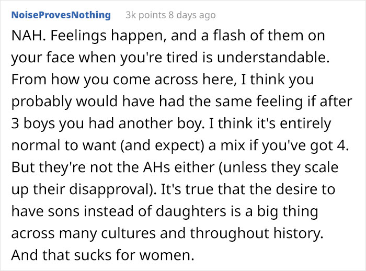The image size is (366, 271).
Task: Open the NoiseProvesNothing user profile
Action: 61,15
